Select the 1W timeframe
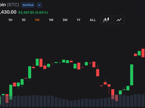Image resolution: width=145 pixels, height=108 pixels. [37, 20]
